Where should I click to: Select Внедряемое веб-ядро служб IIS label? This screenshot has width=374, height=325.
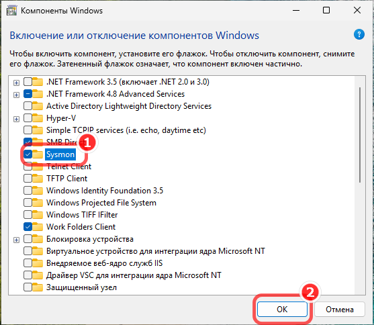(104, 263)
